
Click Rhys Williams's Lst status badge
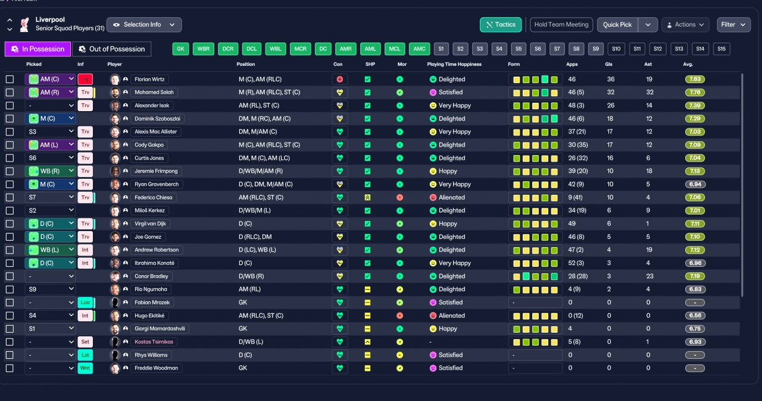click(x=85, y=355)
